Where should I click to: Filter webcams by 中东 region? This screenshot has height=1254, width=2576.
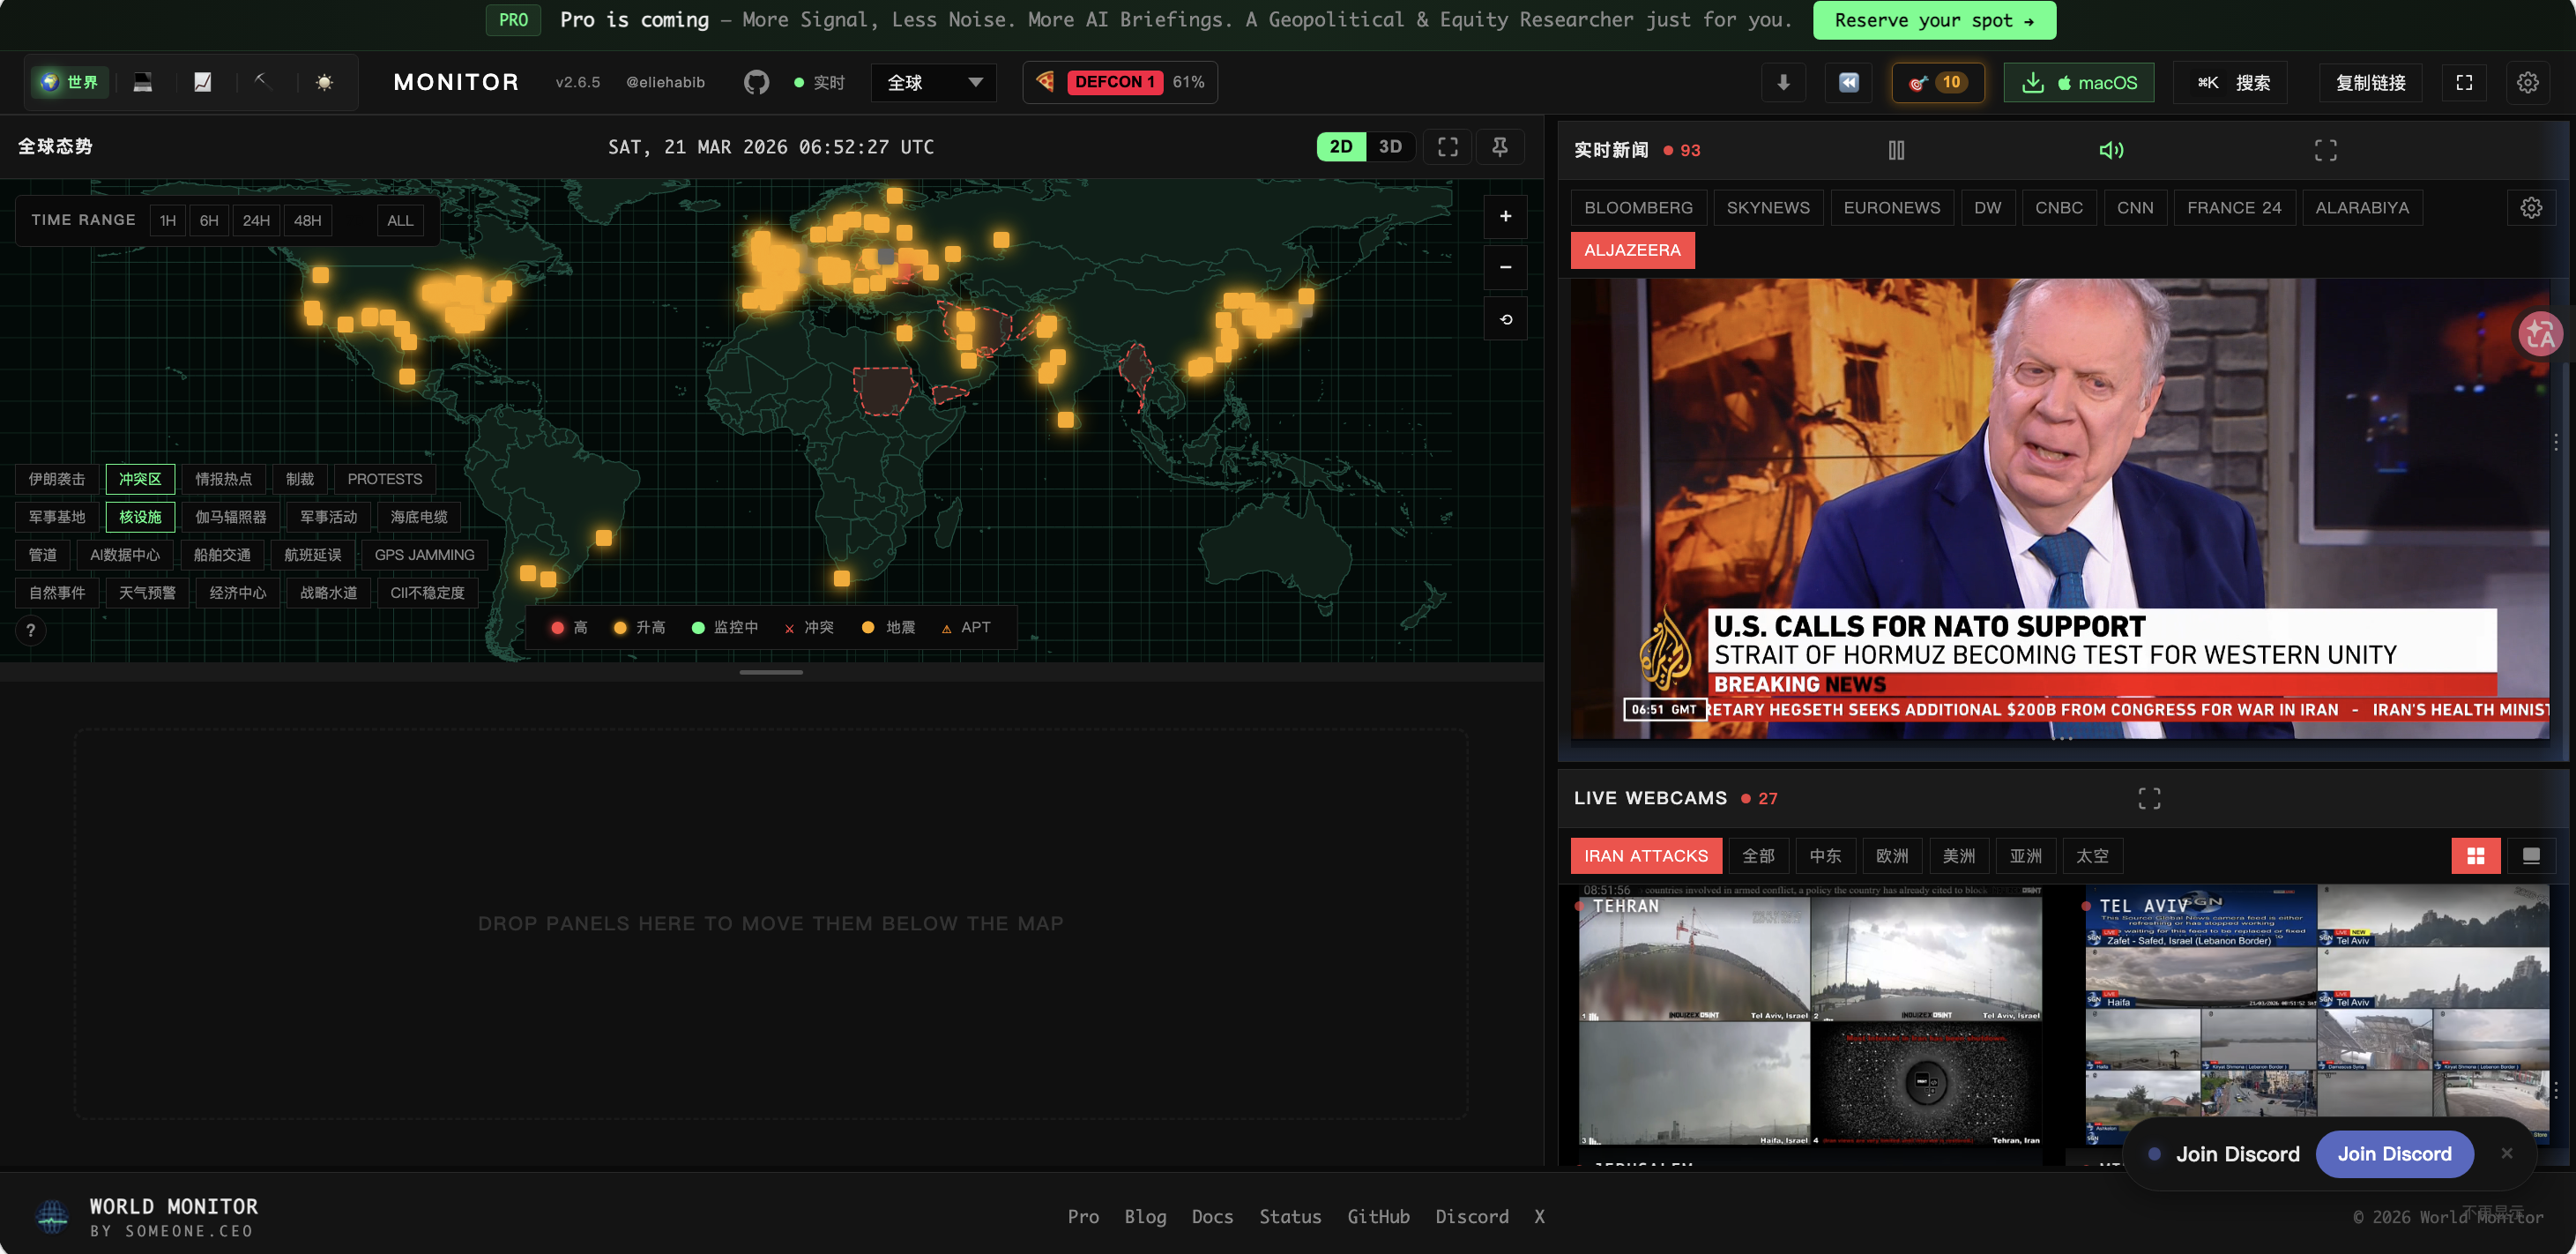[x=1824, y=856]
